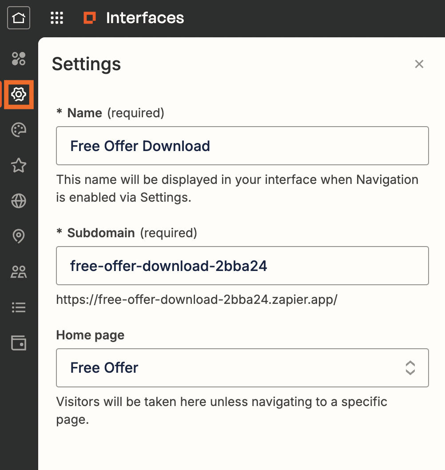Open the wallet icon in sidebar
This screenshot has width=445, height=470.
click(x=19, y=343)
